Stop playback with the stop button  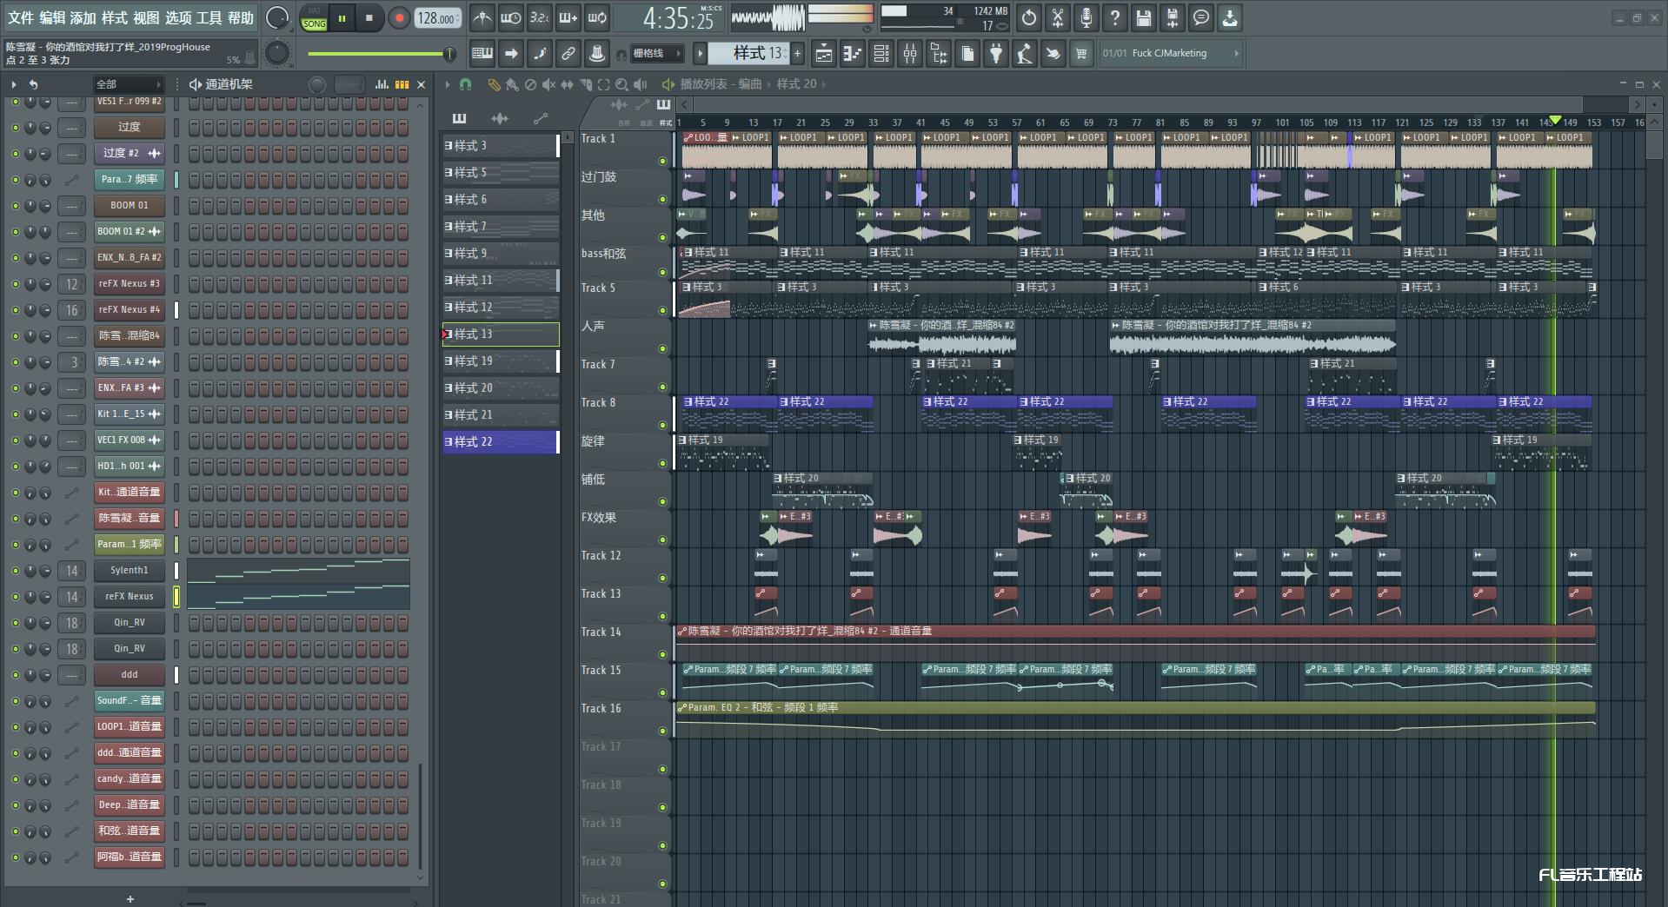coord(369,17)
